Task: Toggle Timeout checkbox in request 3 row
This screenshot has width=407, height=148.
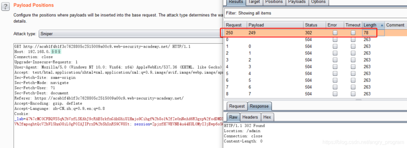Action: coord(353,60)
